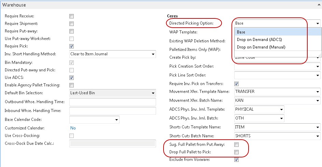Click the Inbound Whse. Handling Time field
The image size is (322, 167).
(112, 111)
